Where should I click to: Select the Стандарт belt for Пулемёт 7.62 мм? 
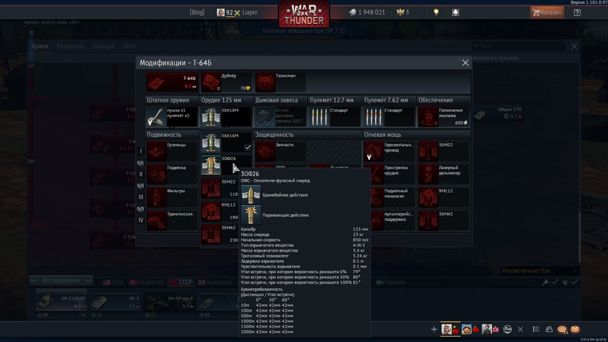point(389,116)
